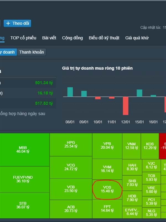Go to Biểu đồ kỹ thuật tab
This screenshot has height=222, width=166.
coord(104,38)
